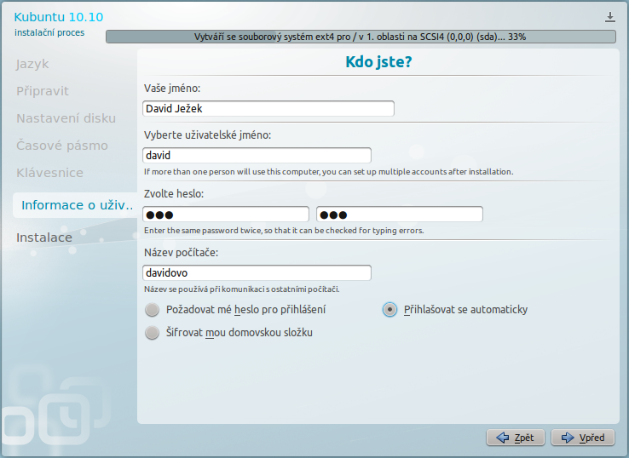Click the Kubuntu 10.10 title text
The width and height of the screenshot is (629, 458).
click(59, 17)
